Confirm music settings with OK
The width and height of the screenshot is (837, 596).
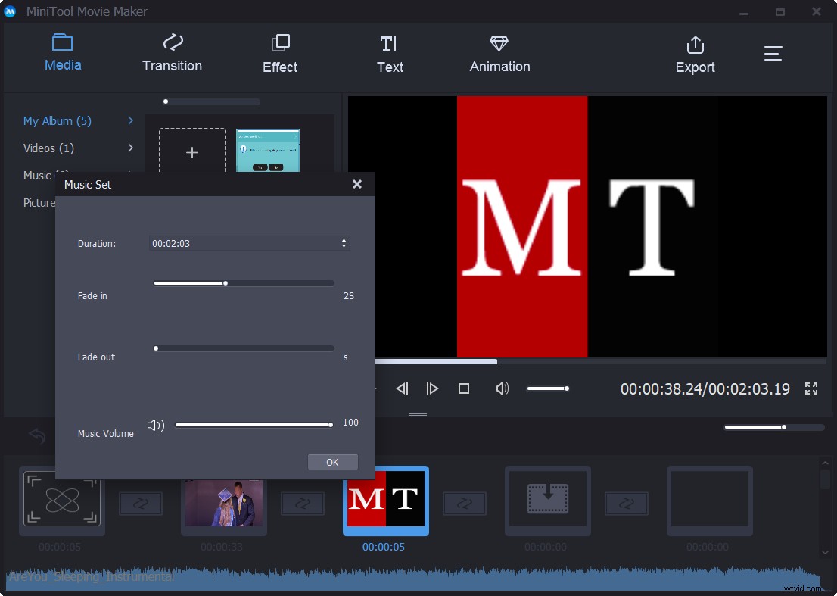pyautogui.click(x=332, y=462)
